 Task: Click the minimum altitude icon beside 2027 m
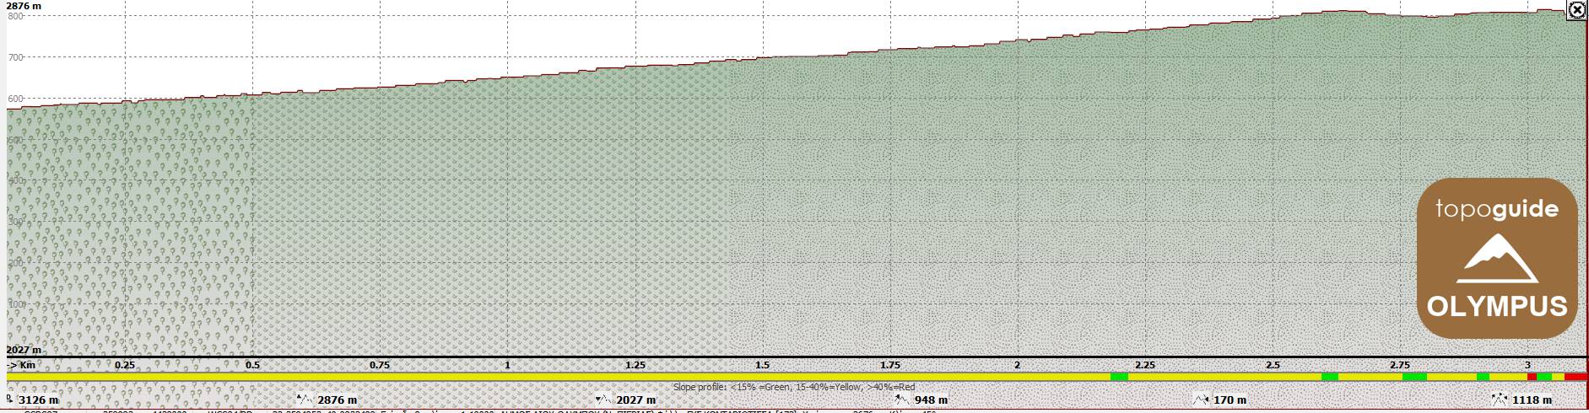(603, 400)
